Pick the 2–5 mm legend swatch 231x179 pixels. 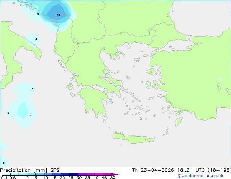31,174
